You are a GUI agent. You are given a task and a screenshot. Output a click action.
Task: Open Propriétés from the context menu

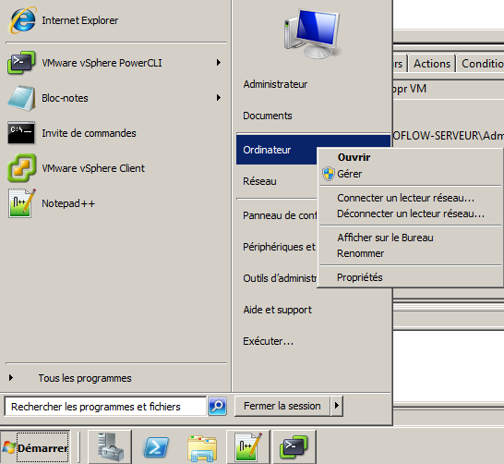click(x=410, y=277)
